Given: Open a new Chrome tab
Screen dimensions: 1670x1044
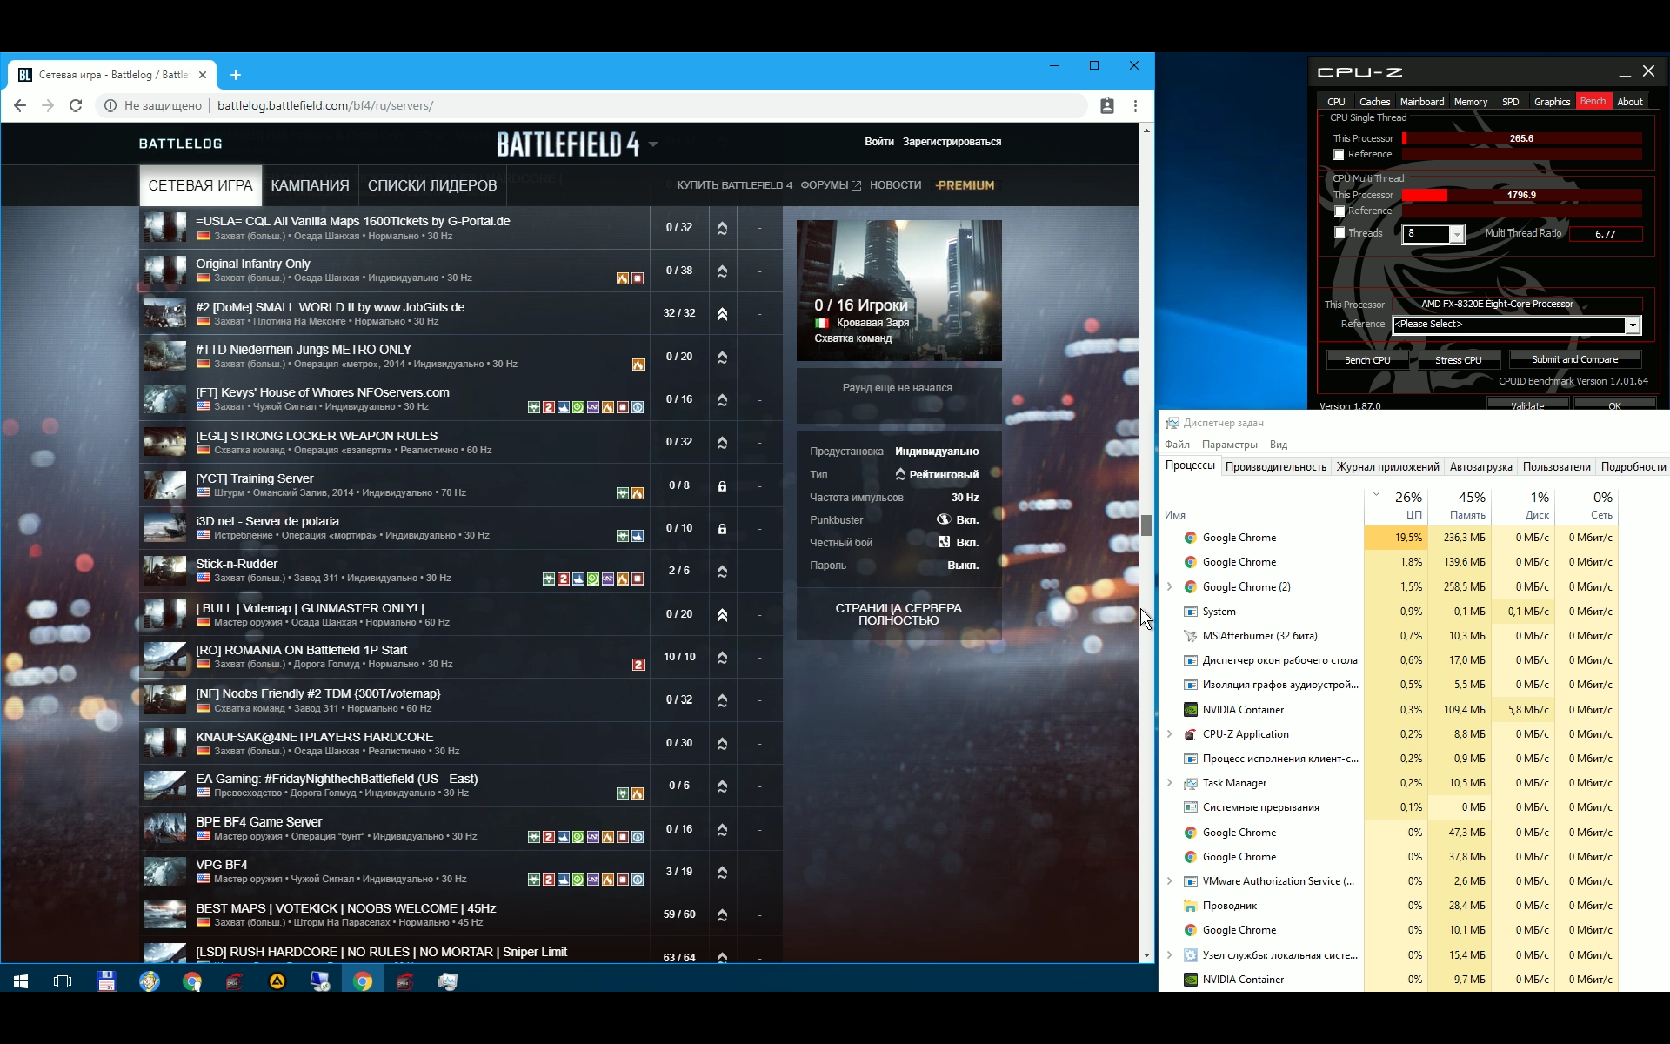Looking at the screenshot, I should tap(235, 75).
